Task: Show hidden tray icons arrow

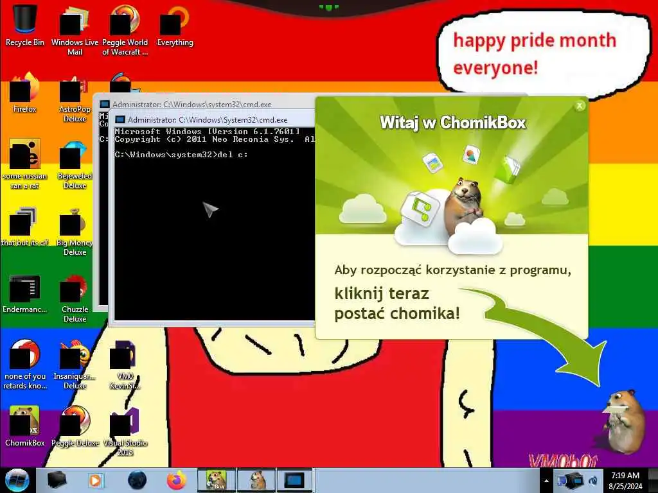Action: [x=546, y=481]
